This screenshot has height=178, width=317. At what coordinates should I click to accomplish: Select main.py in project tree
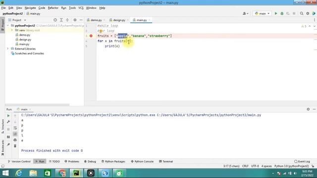24,44
